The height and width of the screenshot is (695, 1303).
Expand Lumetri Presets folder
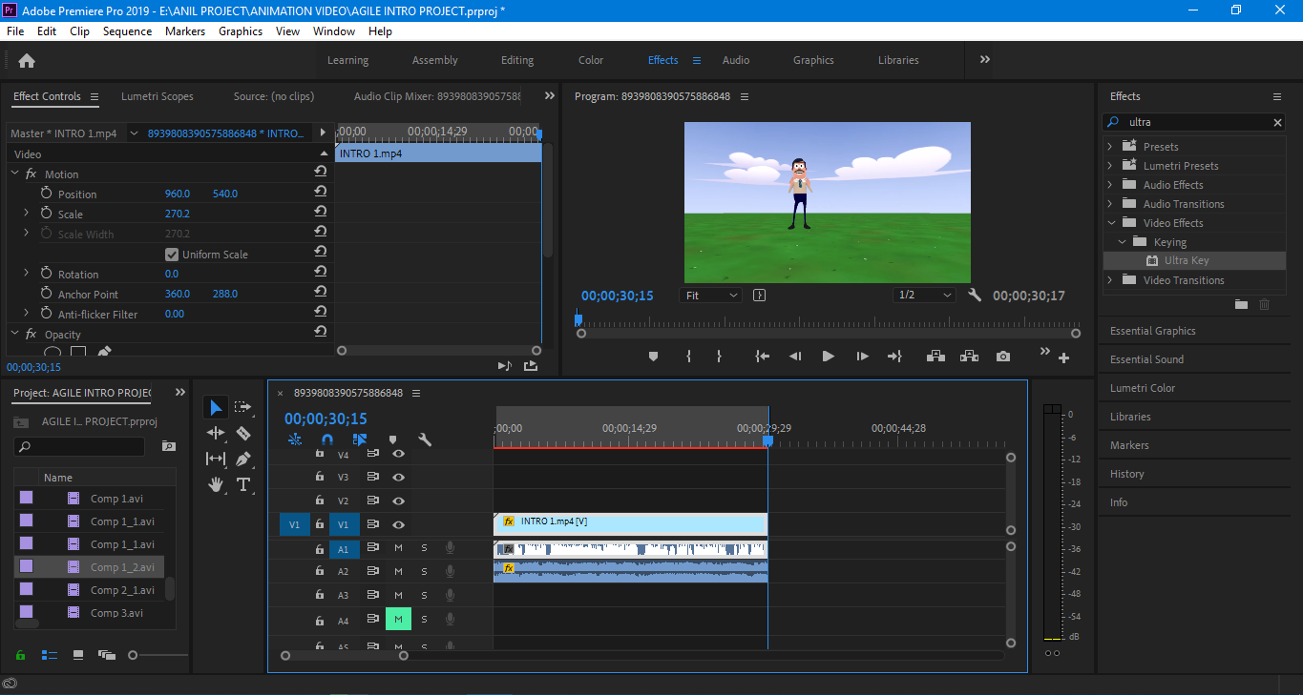pos(1109,166)
